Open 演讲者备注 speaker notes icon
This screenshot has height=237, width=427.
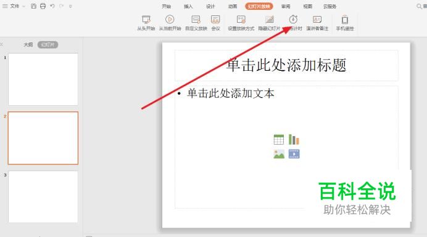317,20
